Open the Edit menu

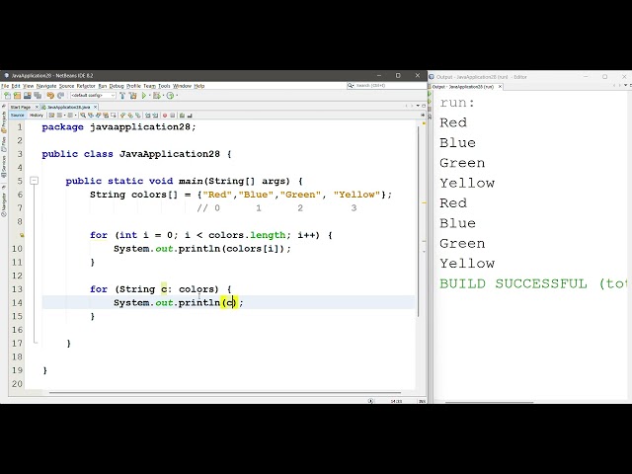(16, 86)
